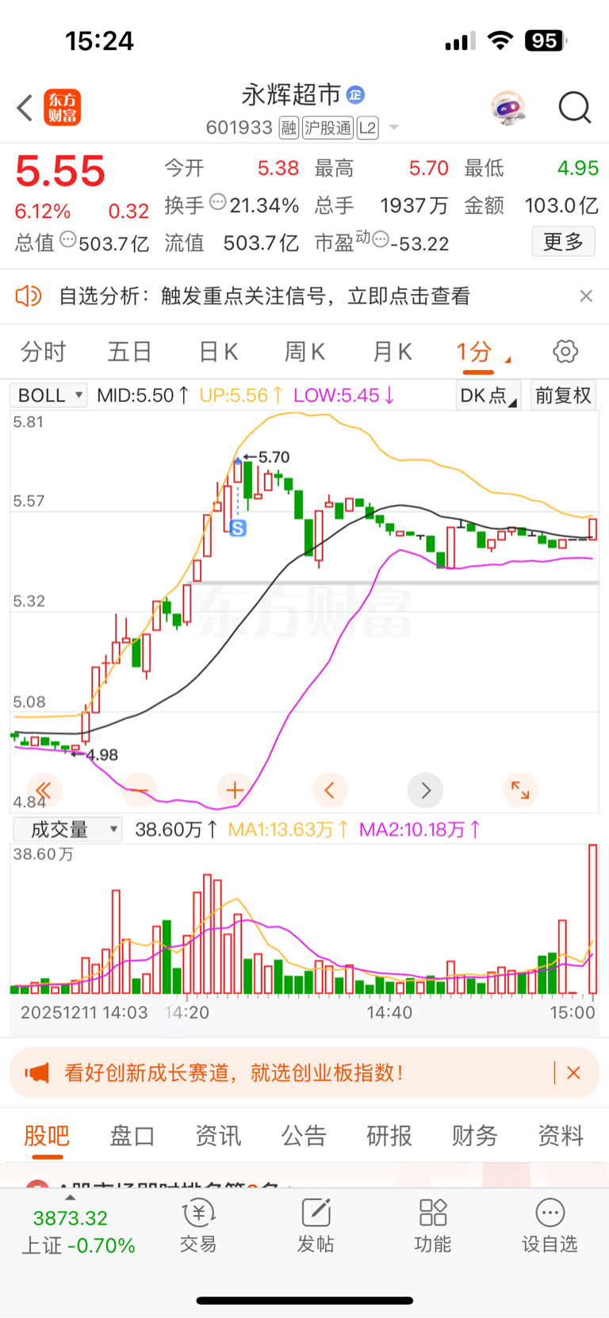Jump to the earliest candles with the double-left arrow
Image resolution: width=609 pixels, height=1318 pixels.
pyautogui.click(x=44, y=790)
